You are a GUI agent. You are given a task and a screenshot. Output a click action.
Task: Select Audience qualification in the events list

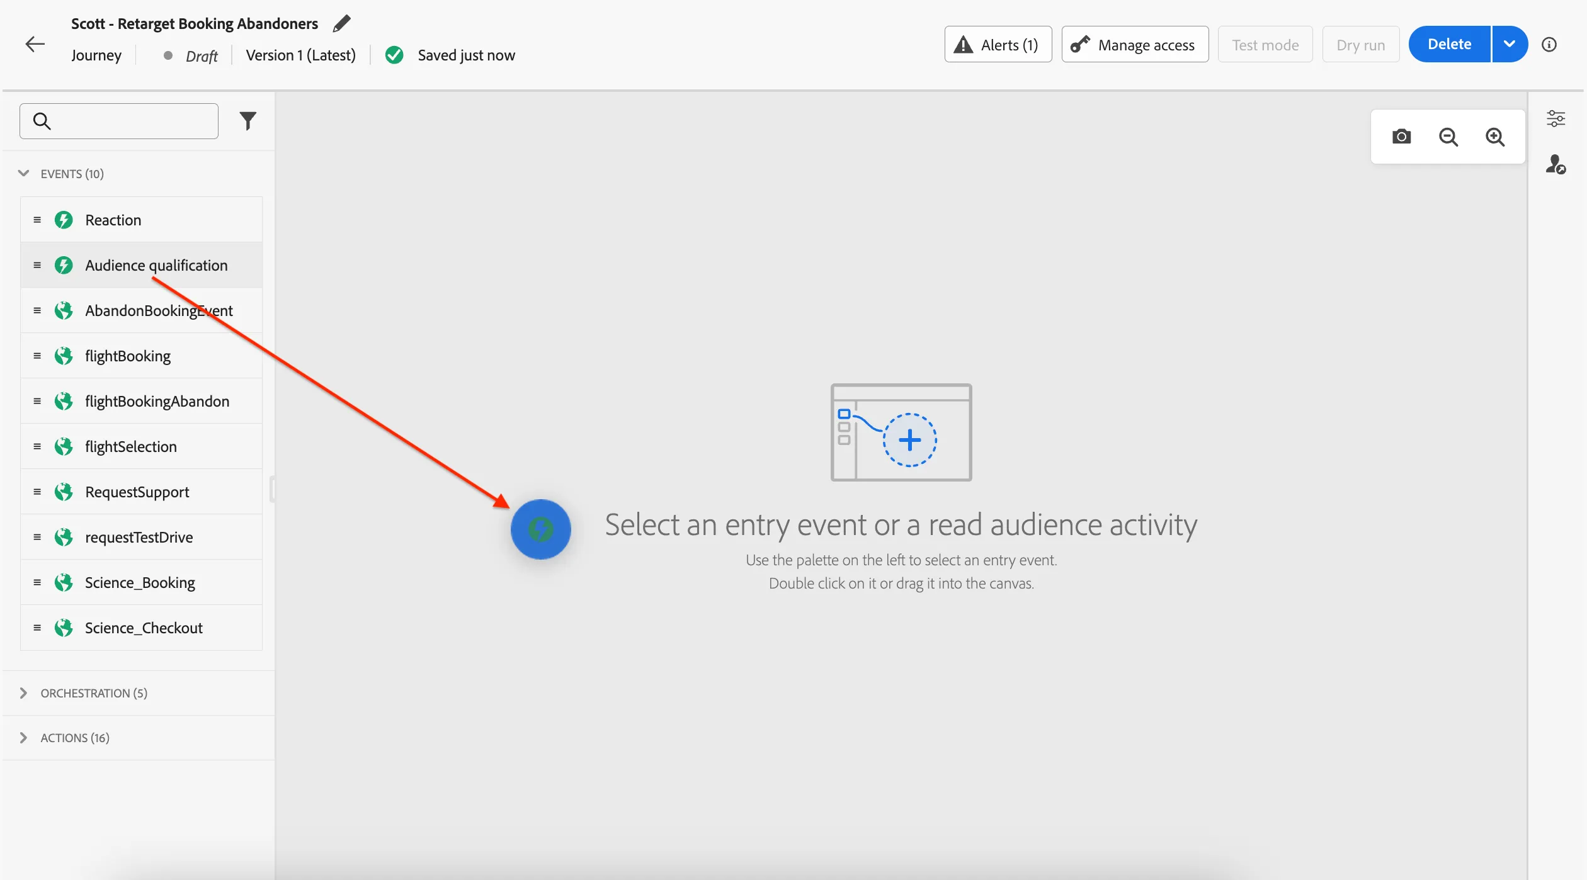141,265
